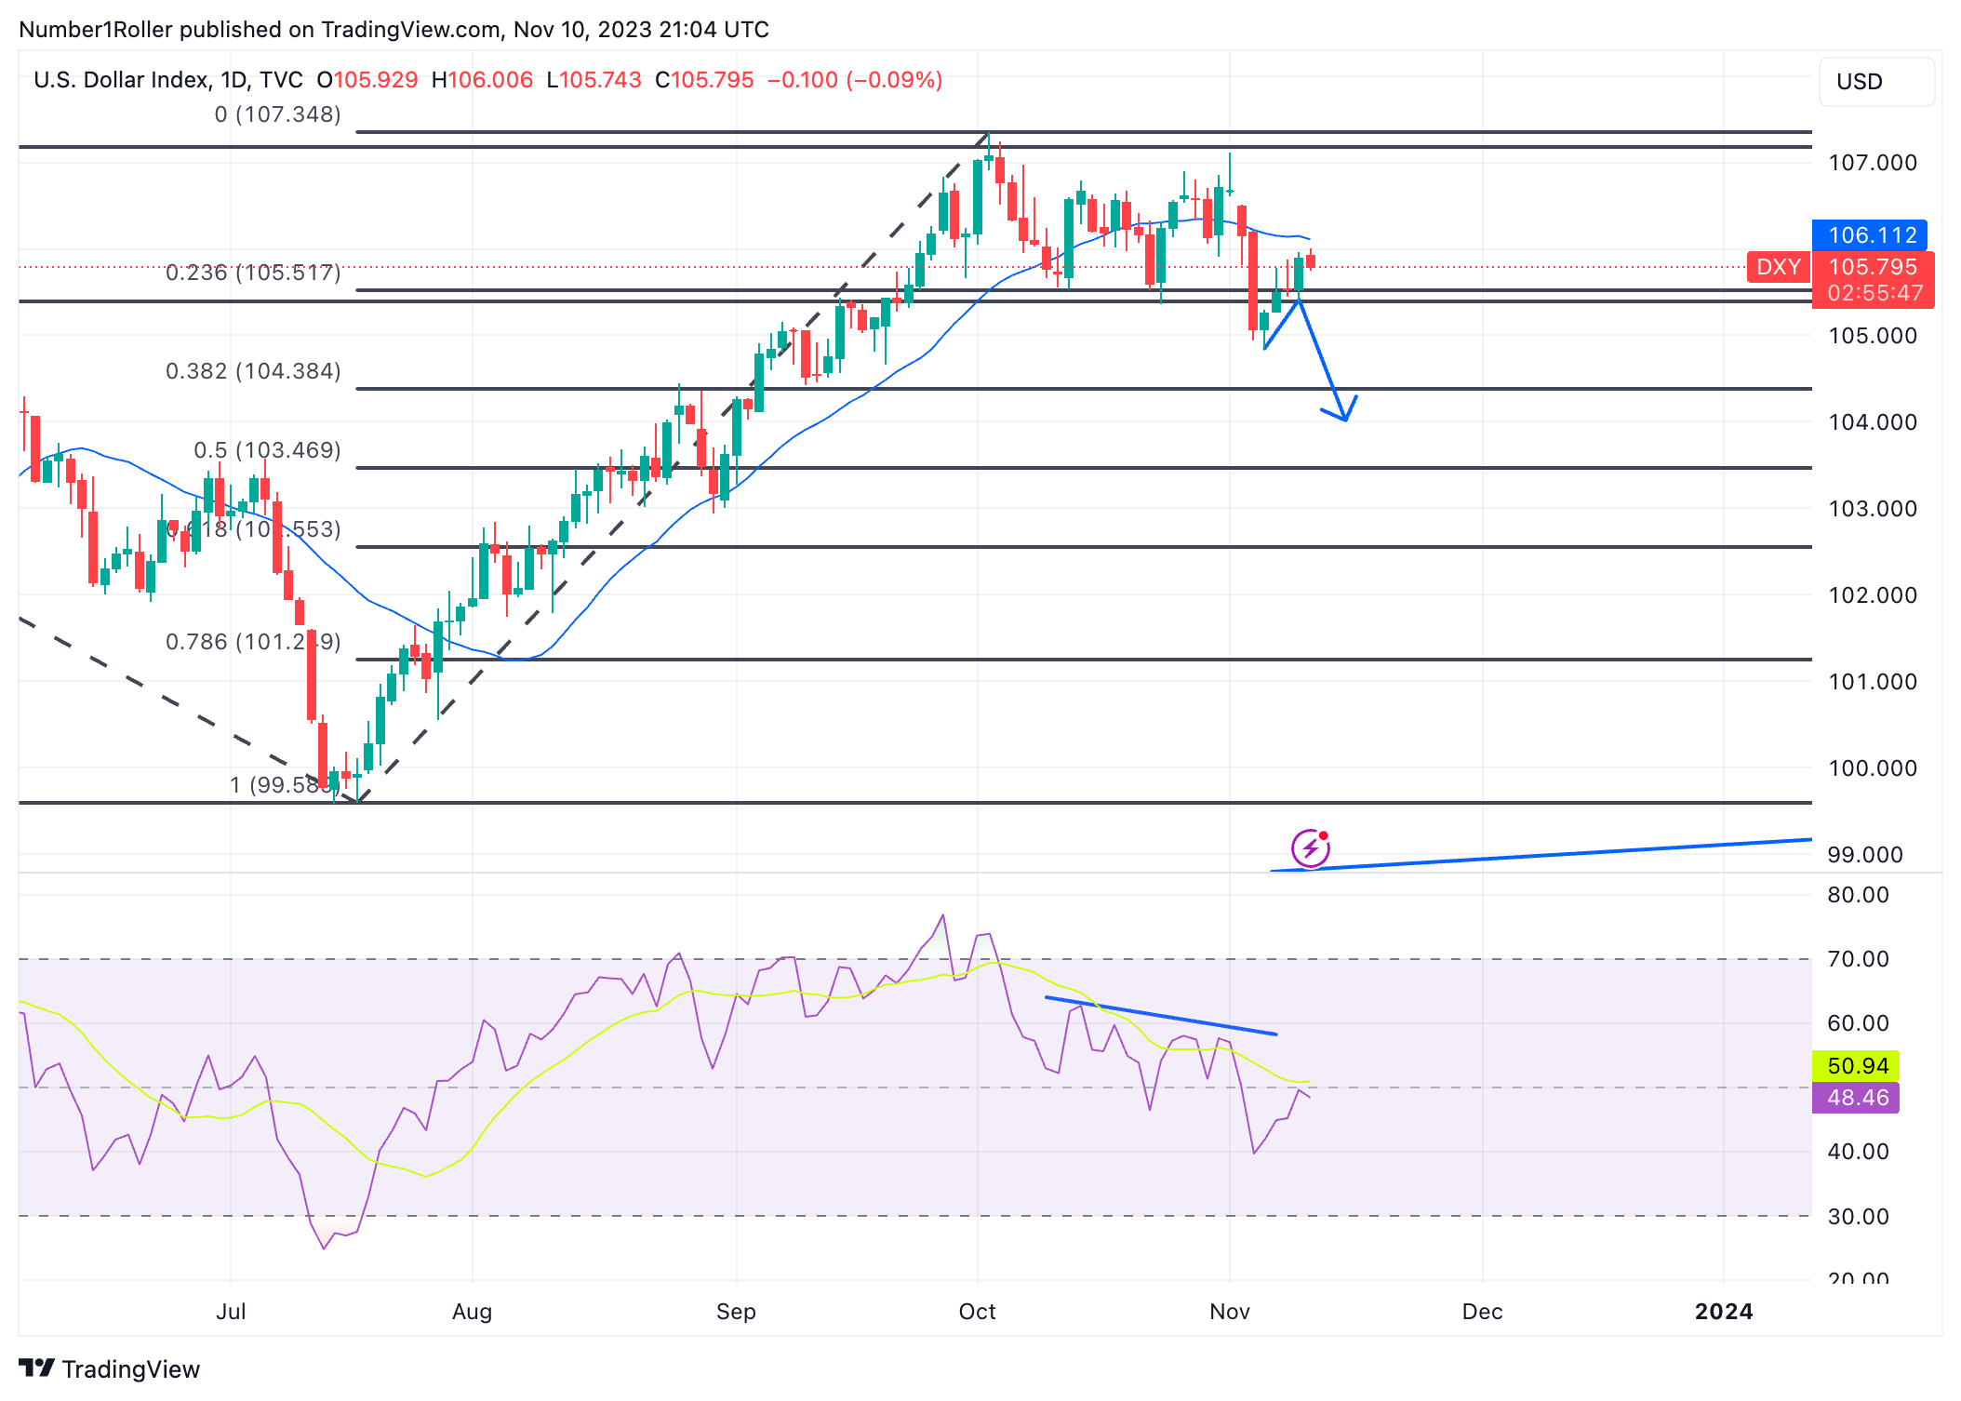
Task: Select the 0.382 (104.384) Fibonacci level label
Action: [253, 371]
